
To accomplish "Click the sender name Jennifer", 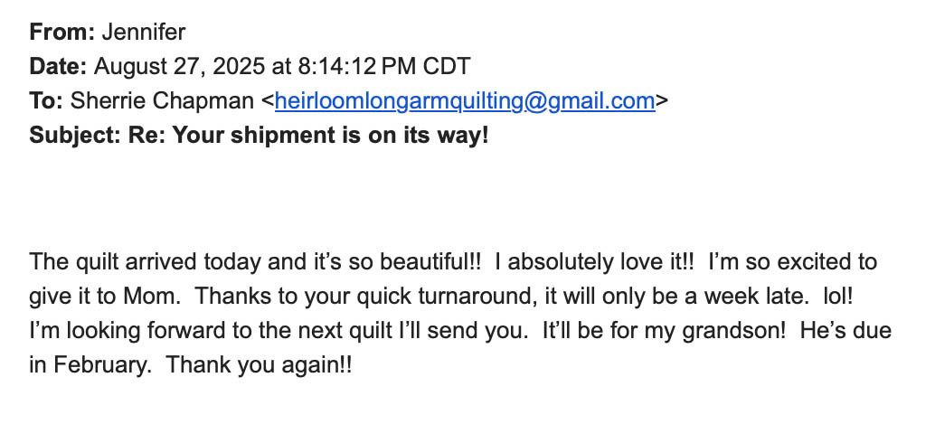I will click(x=144, y=33).
